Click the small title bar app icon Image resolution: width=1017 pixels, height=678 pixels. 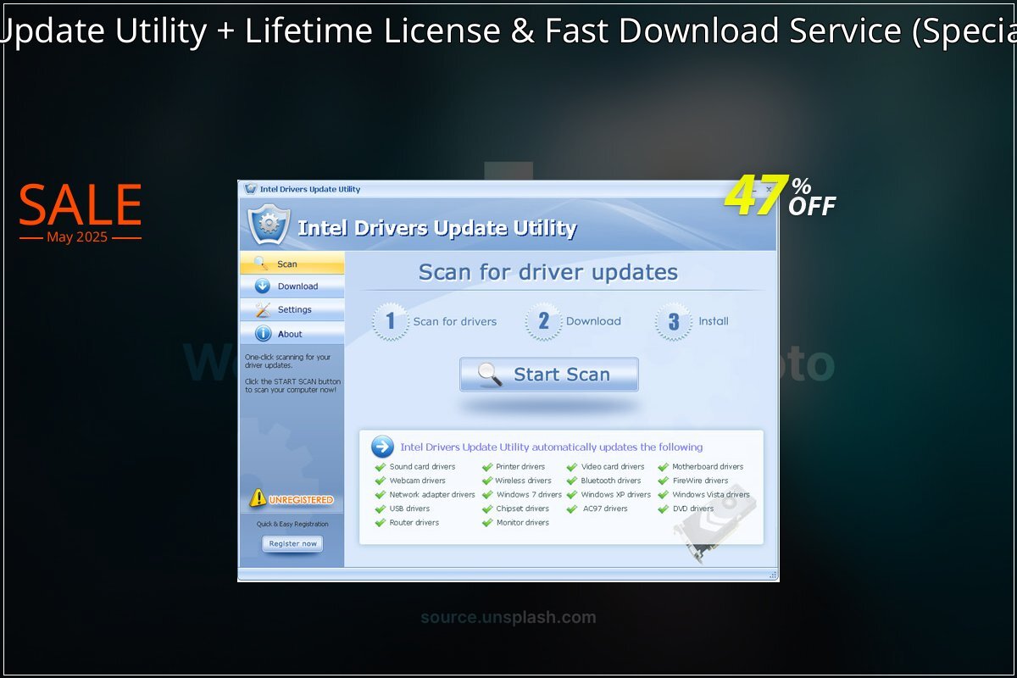click(x=250, y=189)
